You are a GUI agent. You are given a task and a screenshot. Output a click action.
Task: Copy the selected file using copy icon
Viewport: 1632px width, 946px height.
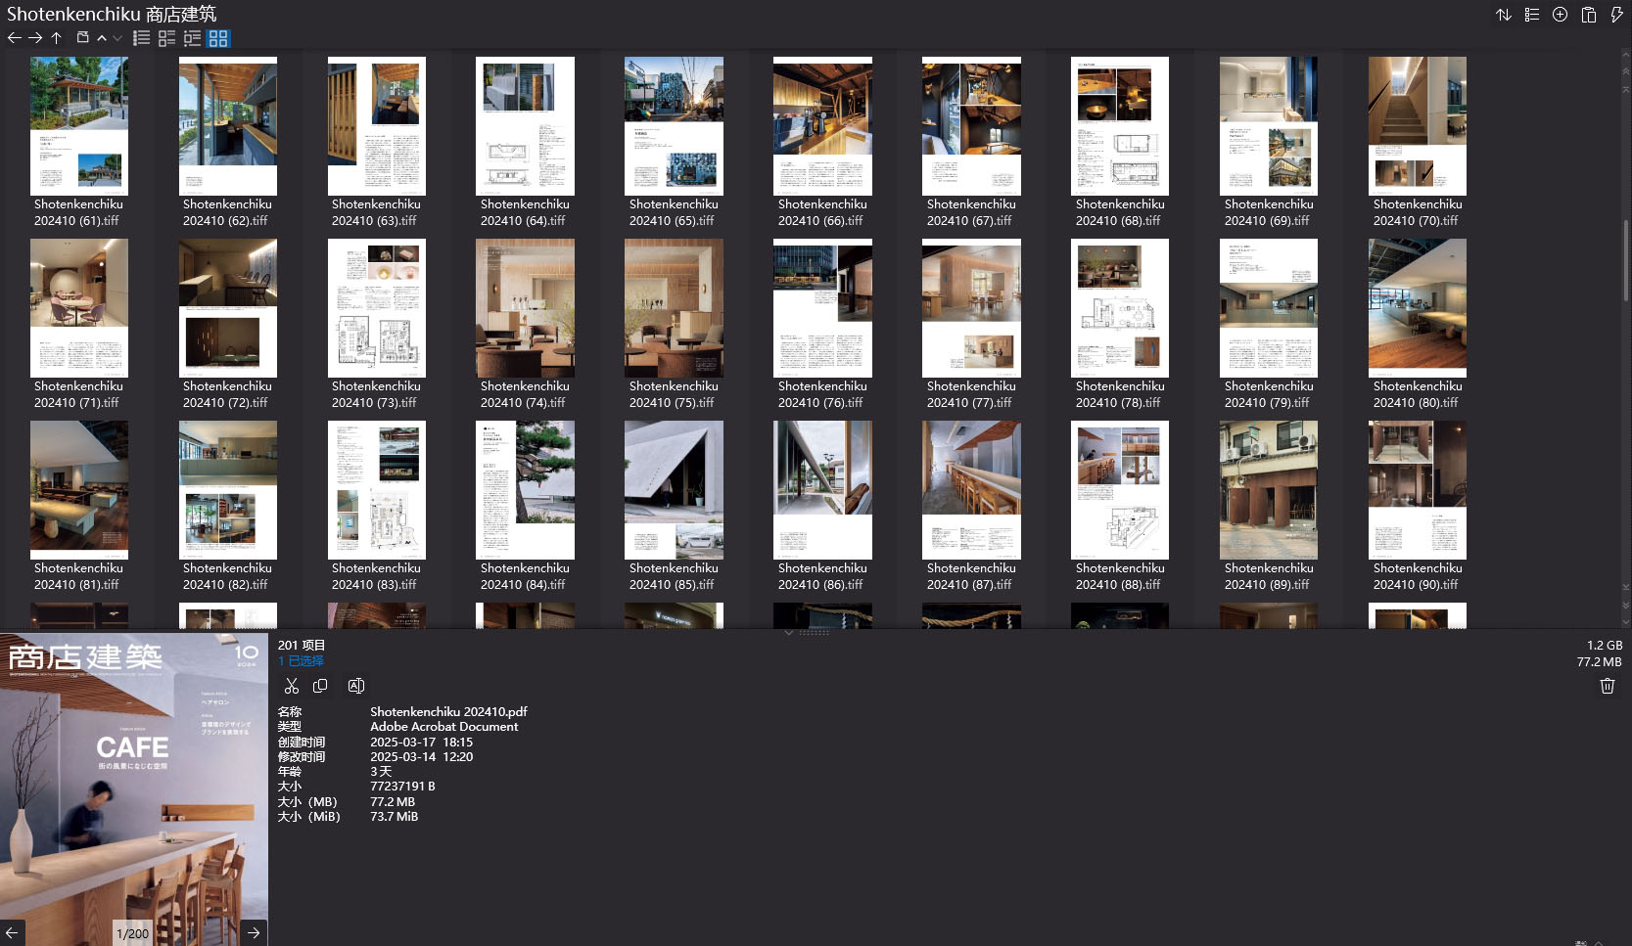(x=320, y=686)
